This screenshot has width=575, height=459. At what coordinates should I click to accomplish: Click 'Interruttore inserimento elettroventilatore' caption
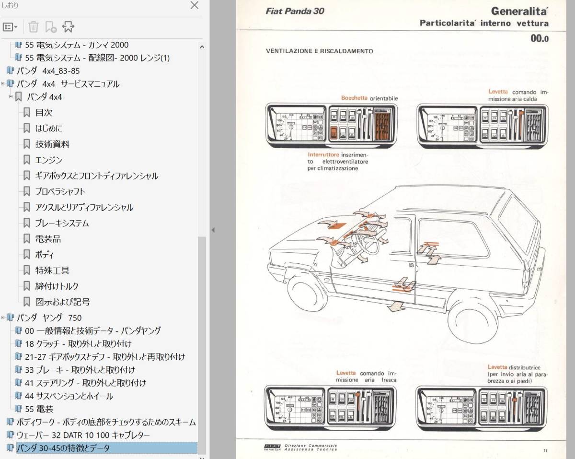(x=338, y=162)
